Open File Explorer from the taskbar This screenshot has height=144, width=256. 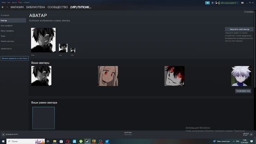(55, 141)
